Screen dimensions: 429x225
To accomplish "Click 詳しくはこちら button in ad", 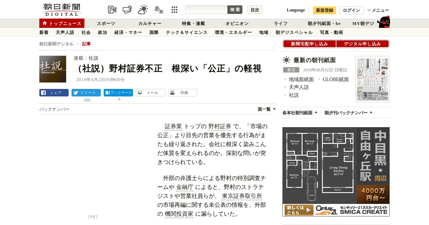I will coord(299,210).
